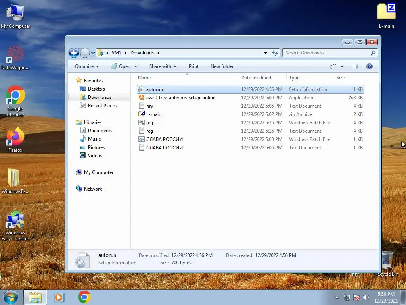Click the search magnifier icon
The image size is (406, 305).
(373, 53)
